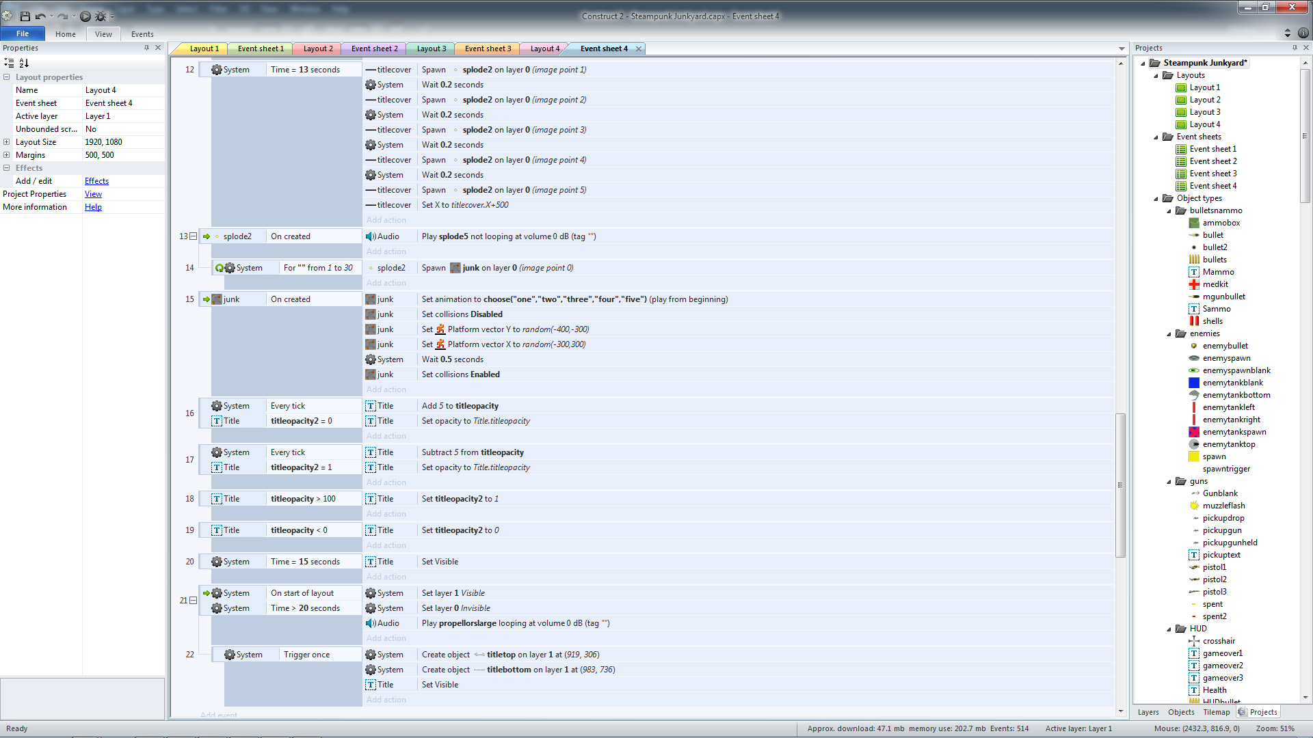
Task: Click the Save project icon
Action: pyautogui.click(x=25, y=16)
